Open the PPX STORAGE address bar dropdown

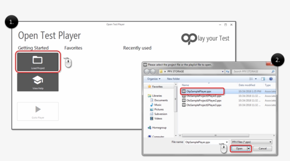point(223,71)
